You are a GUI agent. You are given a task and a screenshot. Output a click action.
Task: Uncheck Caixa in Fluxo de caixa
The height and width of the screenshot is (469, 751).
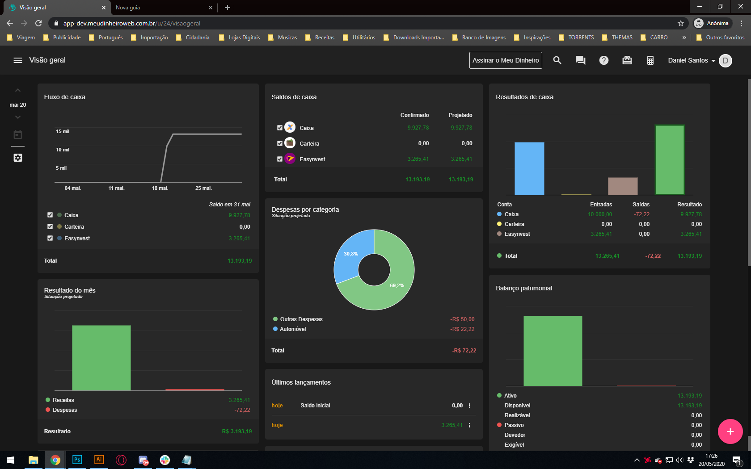(x=50, y=215)
